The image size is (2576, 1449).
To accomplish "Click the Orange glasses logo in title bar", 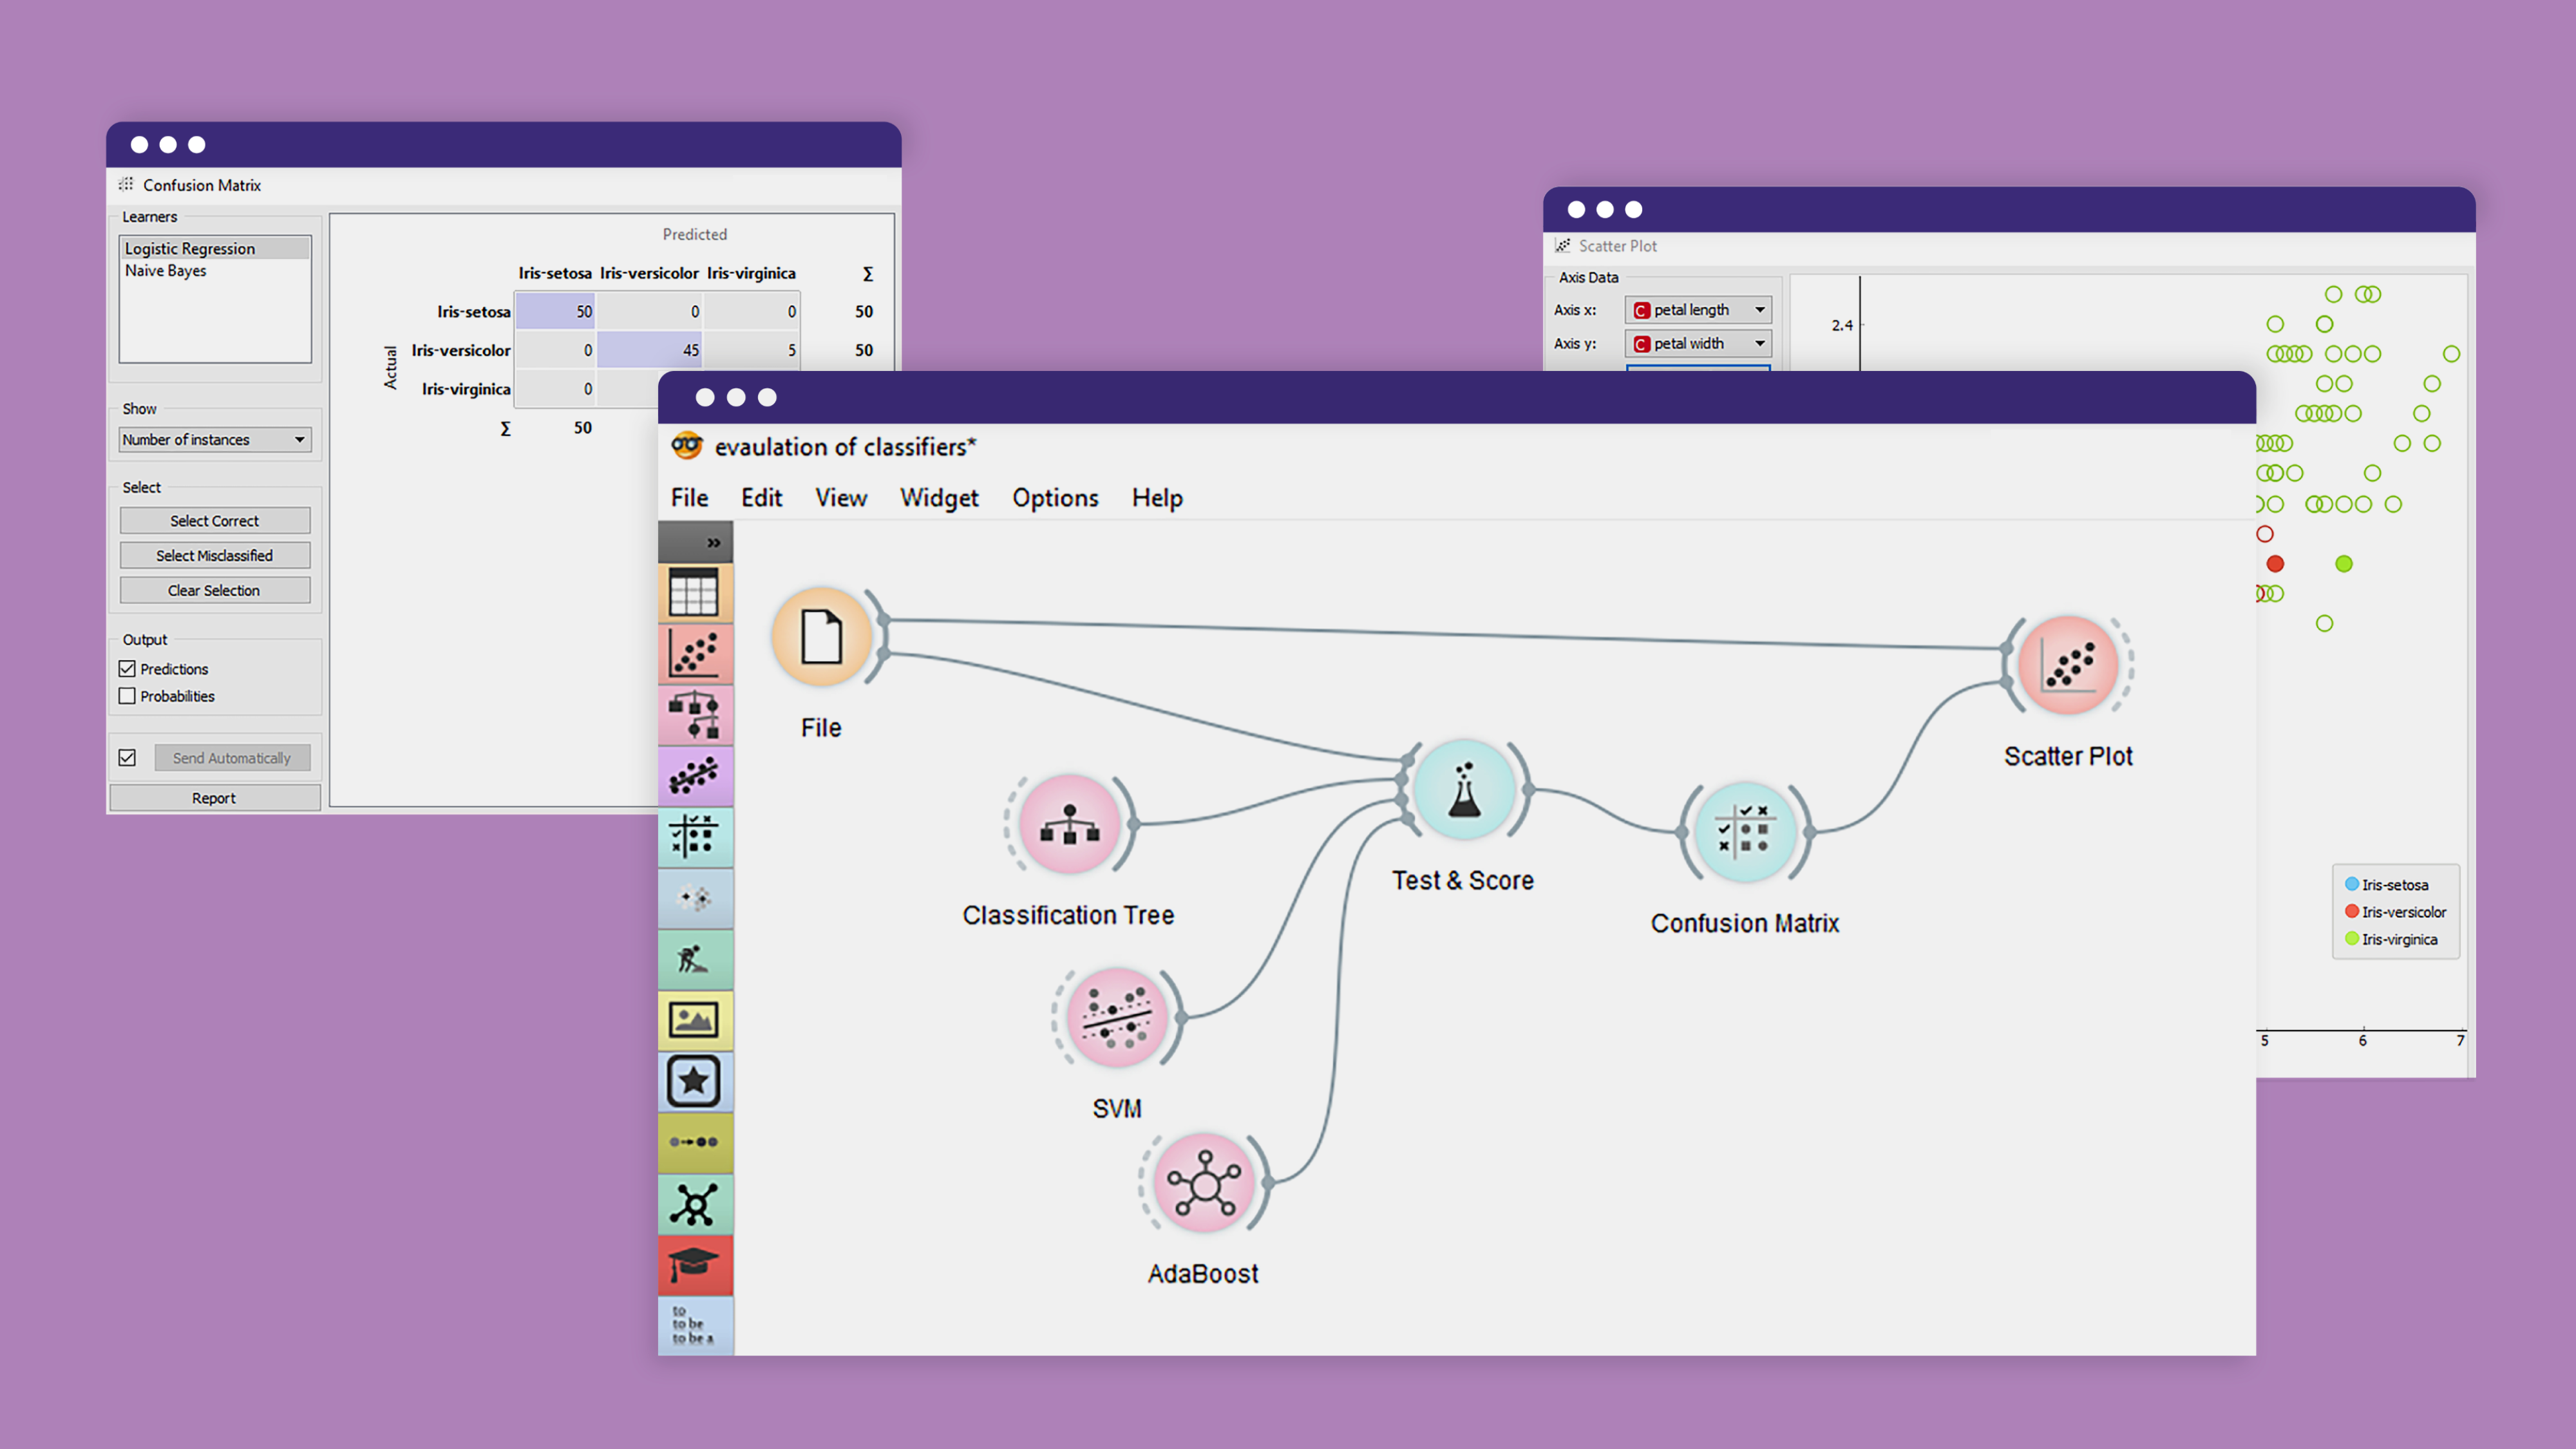I will point(687,446).
